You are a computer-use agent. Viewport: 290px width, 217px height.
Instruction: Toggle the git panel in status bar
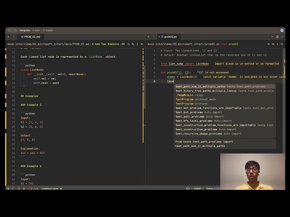[x=13, y=189]
